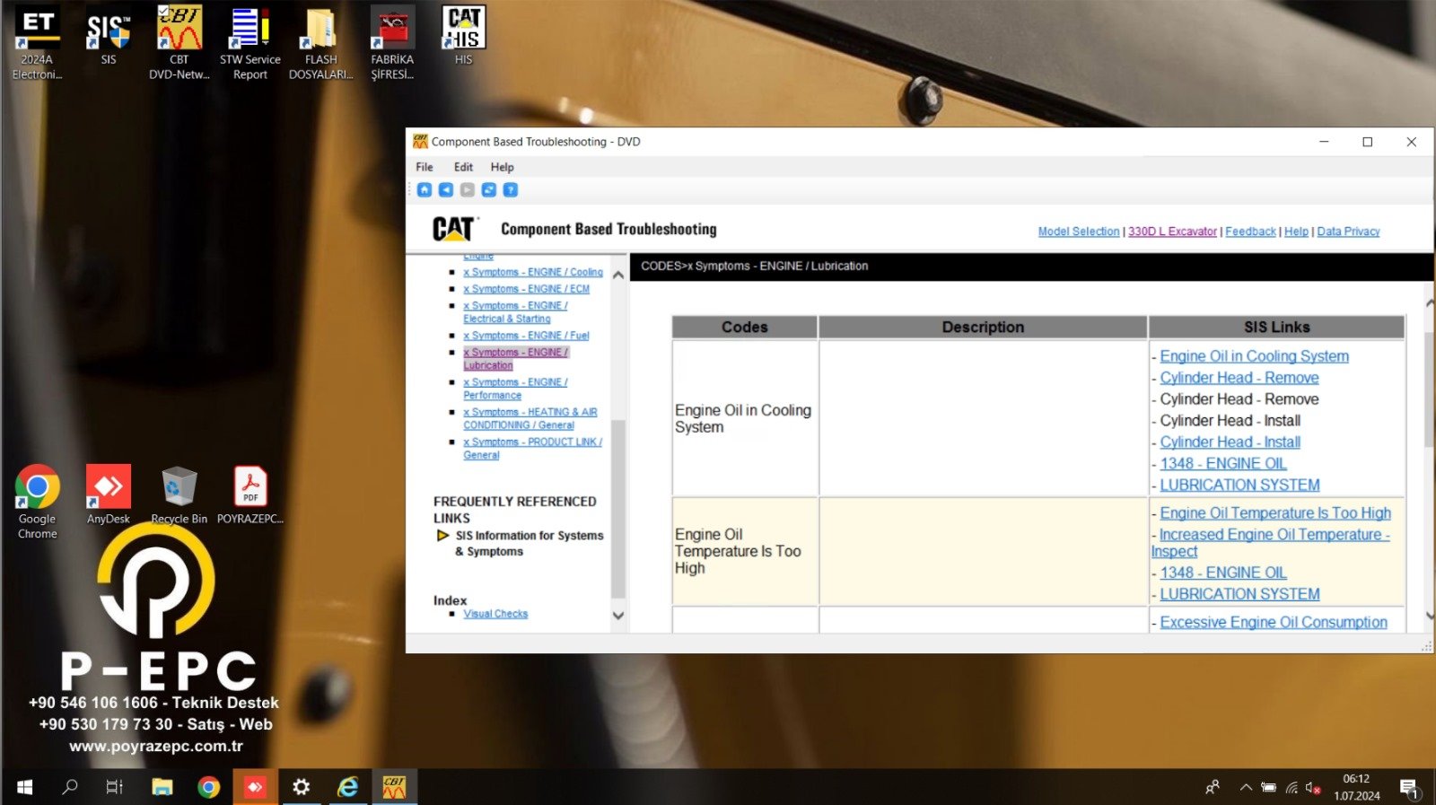1436x805 pixels.
Task: Open the Model Selection link
Action: tap(1079, 232)
